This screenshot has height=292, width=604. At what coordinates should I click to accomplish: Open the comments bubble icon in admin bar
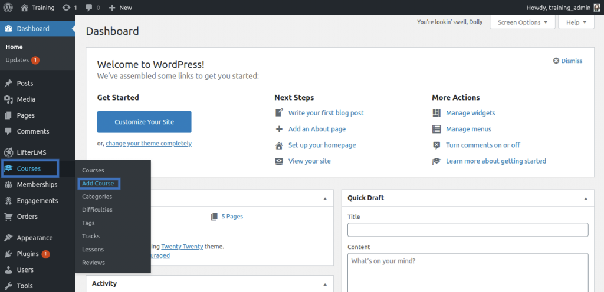point(89,7)
